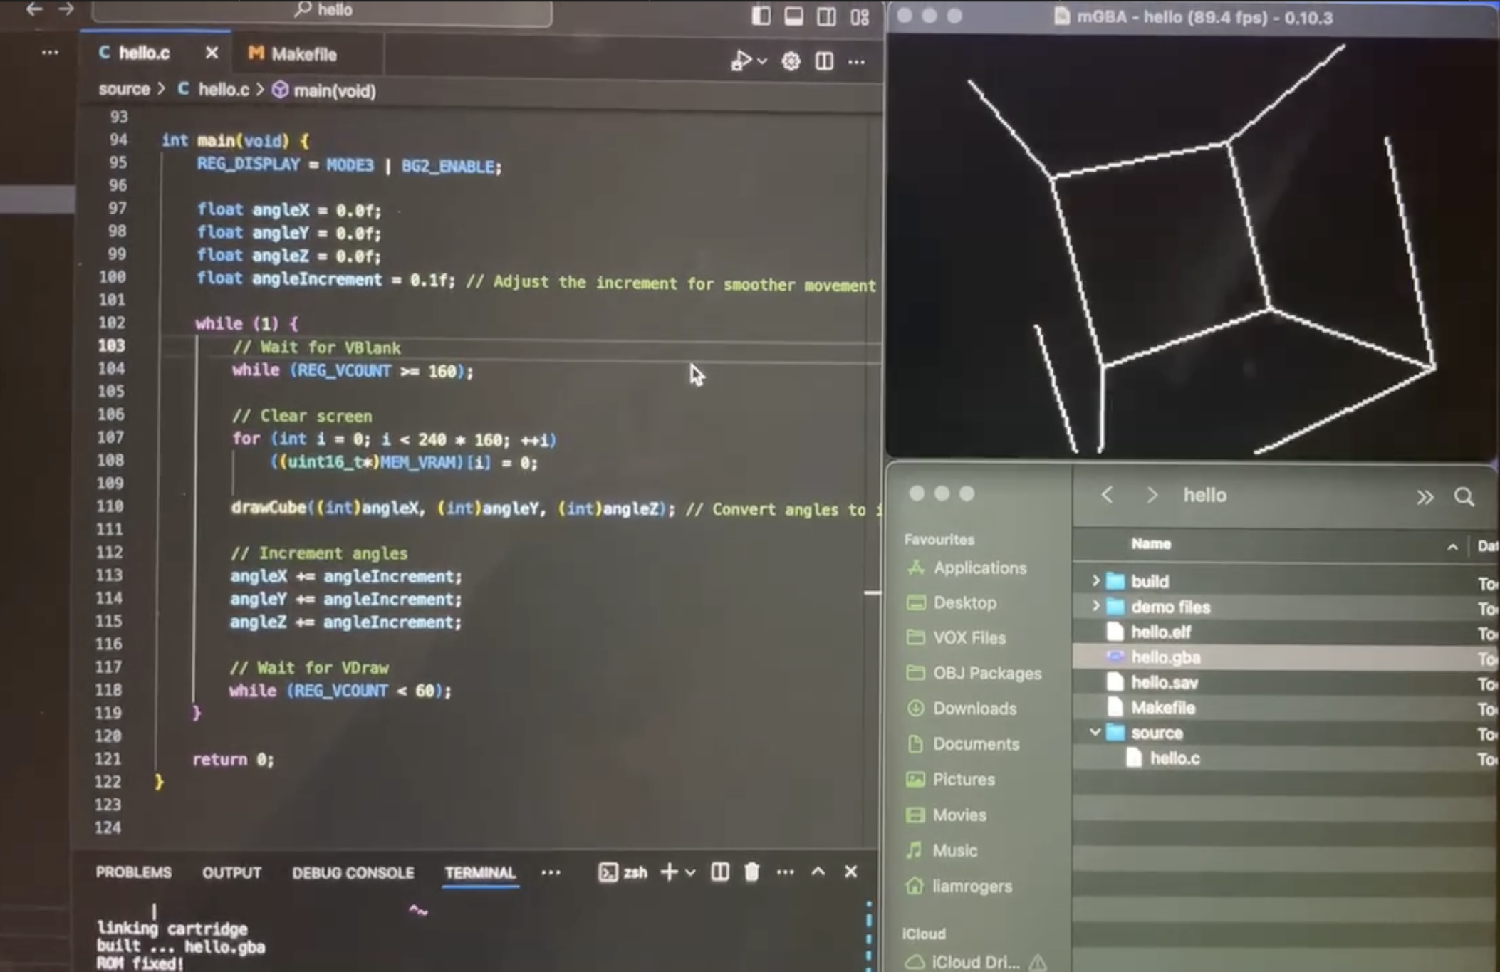Toggle the bottom panel layout icon
The image size is (1500, 972).
tap(793, 16)
